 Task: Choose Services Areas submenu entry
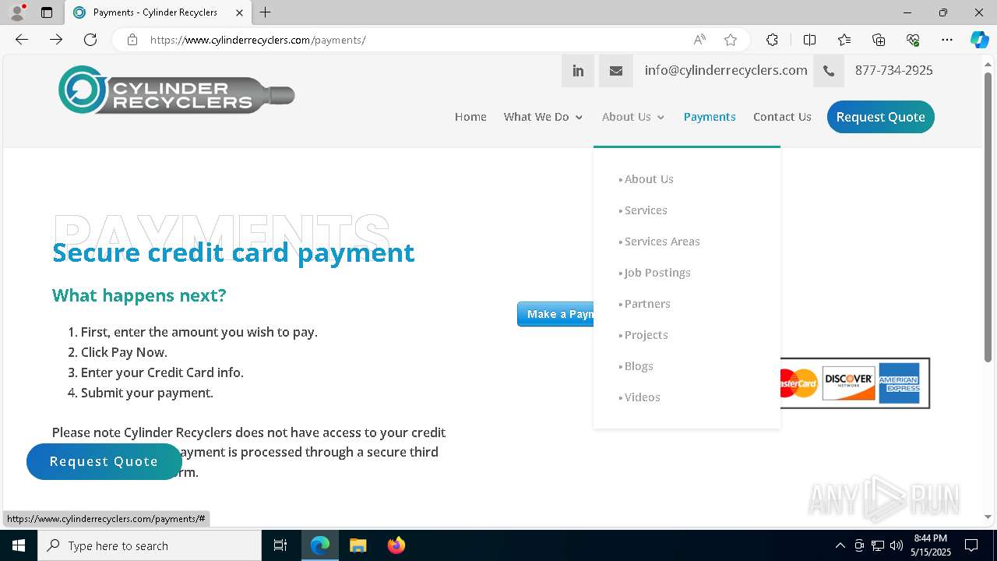click(662, 242)
